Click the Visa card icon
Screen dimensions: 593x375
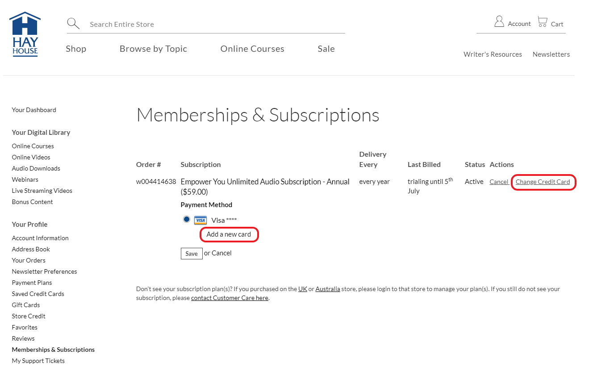pyautogui.click(x=200, y=220)
